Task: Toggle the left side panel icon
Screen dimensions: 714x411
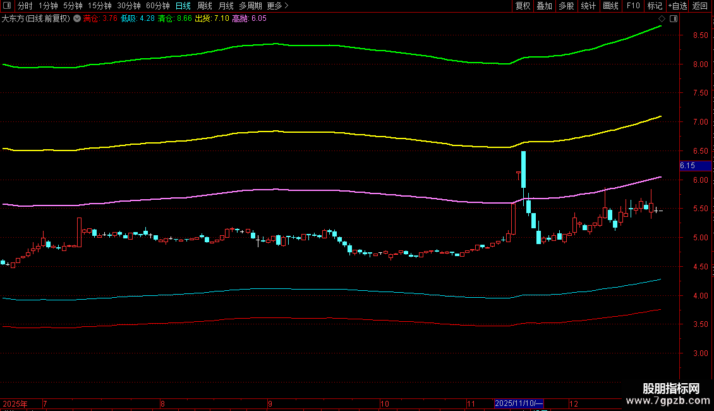Action: tap(7, 6)
